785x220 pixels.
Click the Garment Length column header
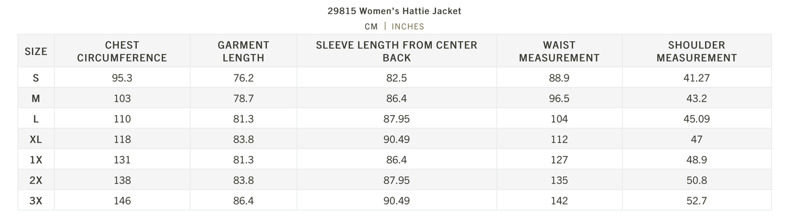point(243,52)
